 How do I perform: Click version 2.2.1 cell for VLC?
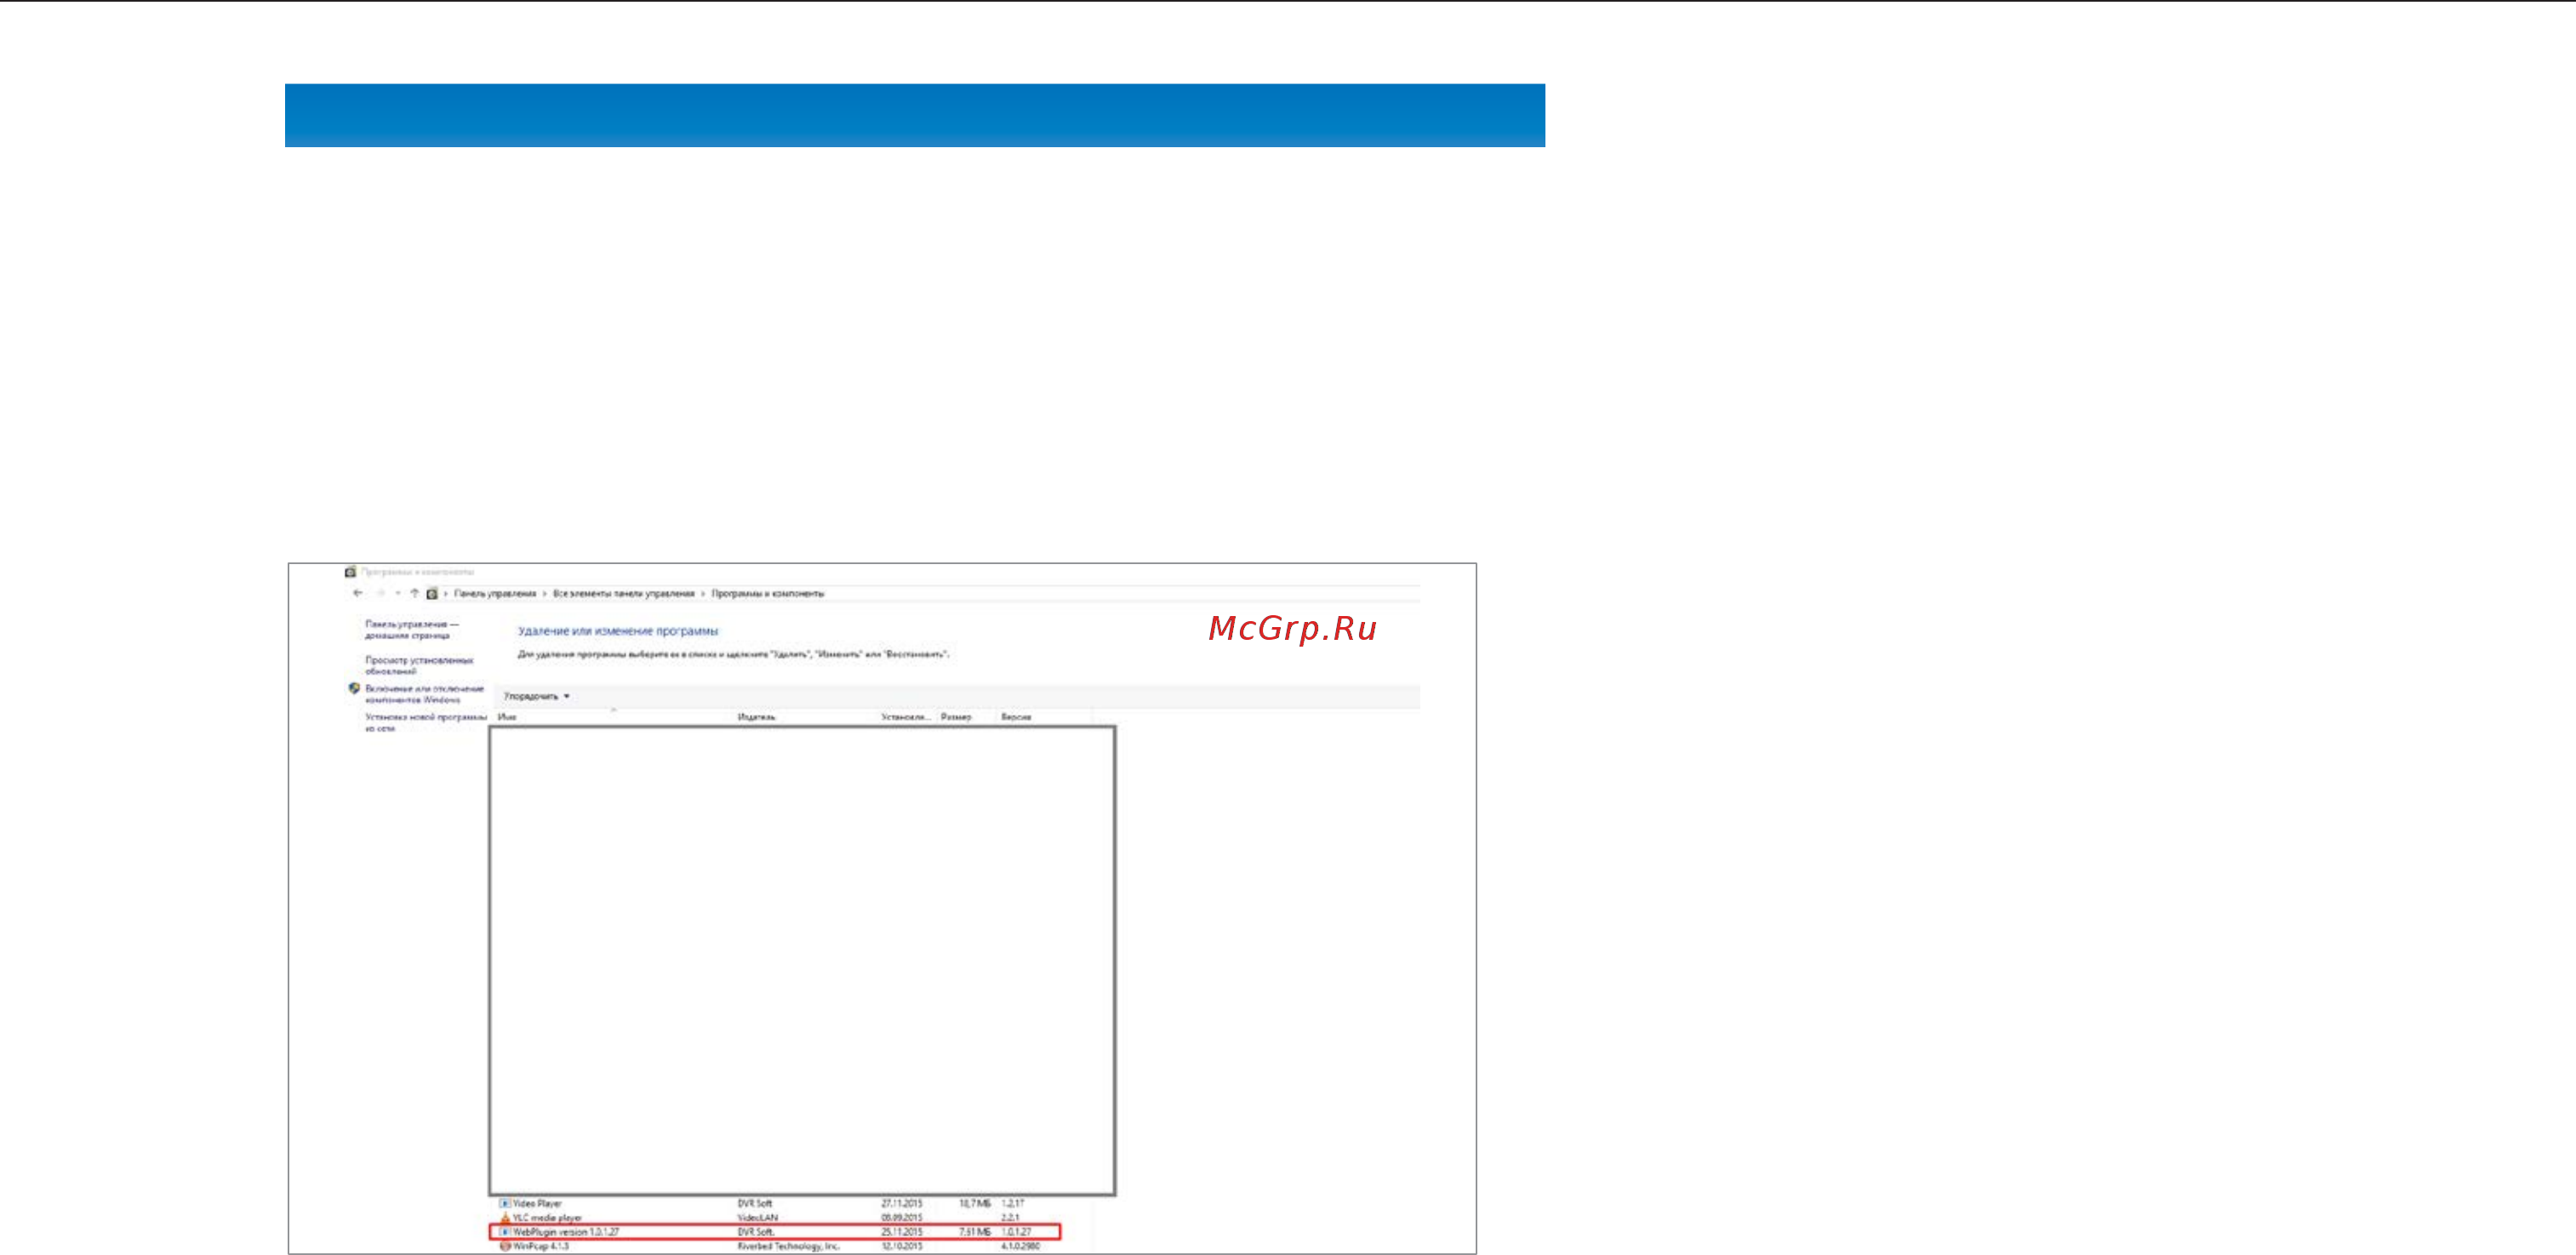click(x=1010, y=1218)
